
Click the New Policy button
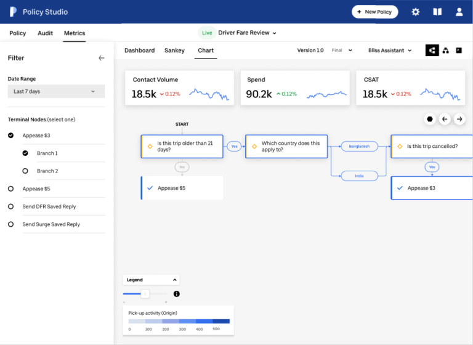tap(375, 12)
